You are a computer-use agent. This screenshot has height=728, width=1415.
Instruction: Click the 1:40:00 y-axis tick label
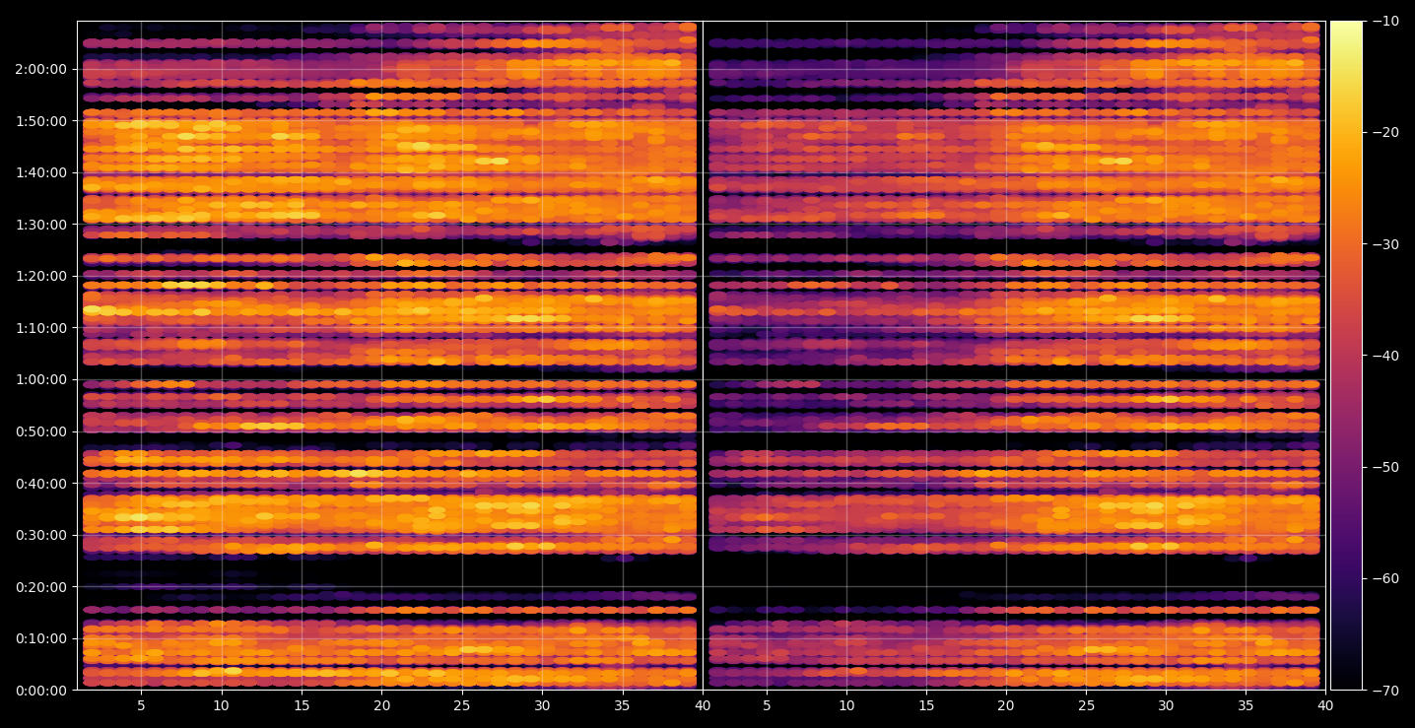coord(41,172)
